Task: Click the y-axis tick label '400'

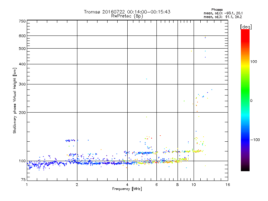Action: pyautogui.click(x=22, y=64)
